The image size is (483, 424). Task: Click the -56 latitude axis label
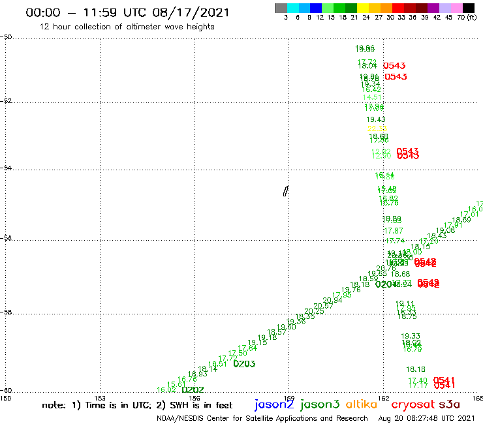click(x=6, y=238)
